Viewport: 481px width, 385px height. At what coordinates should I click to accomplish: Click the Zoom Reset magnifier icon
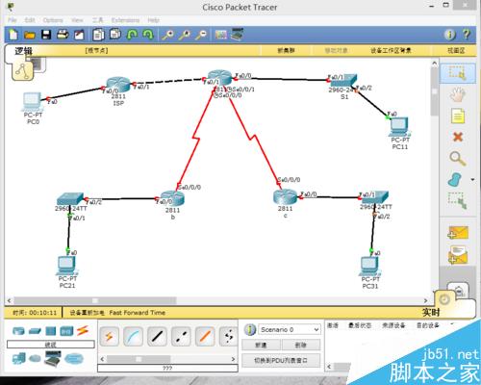185,35
